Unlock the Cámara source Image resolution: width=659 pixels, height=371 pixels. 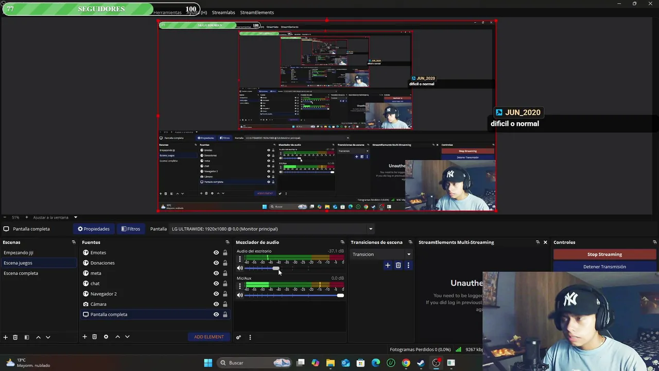coord(225,304)
